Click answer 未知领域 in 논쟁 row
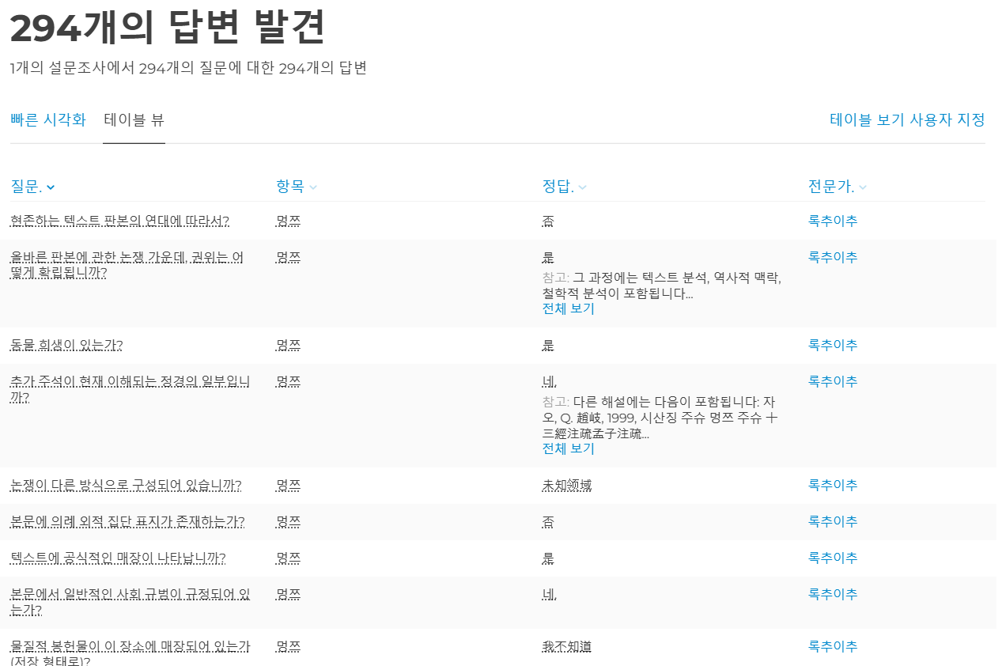The width and height of the screenshot is (1002, 666). pos(566,485)
